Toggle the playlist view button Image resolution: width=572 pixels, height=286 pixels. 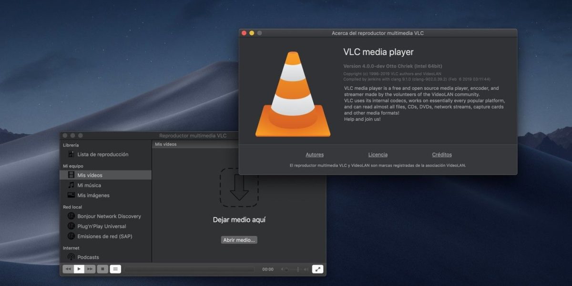115,269
